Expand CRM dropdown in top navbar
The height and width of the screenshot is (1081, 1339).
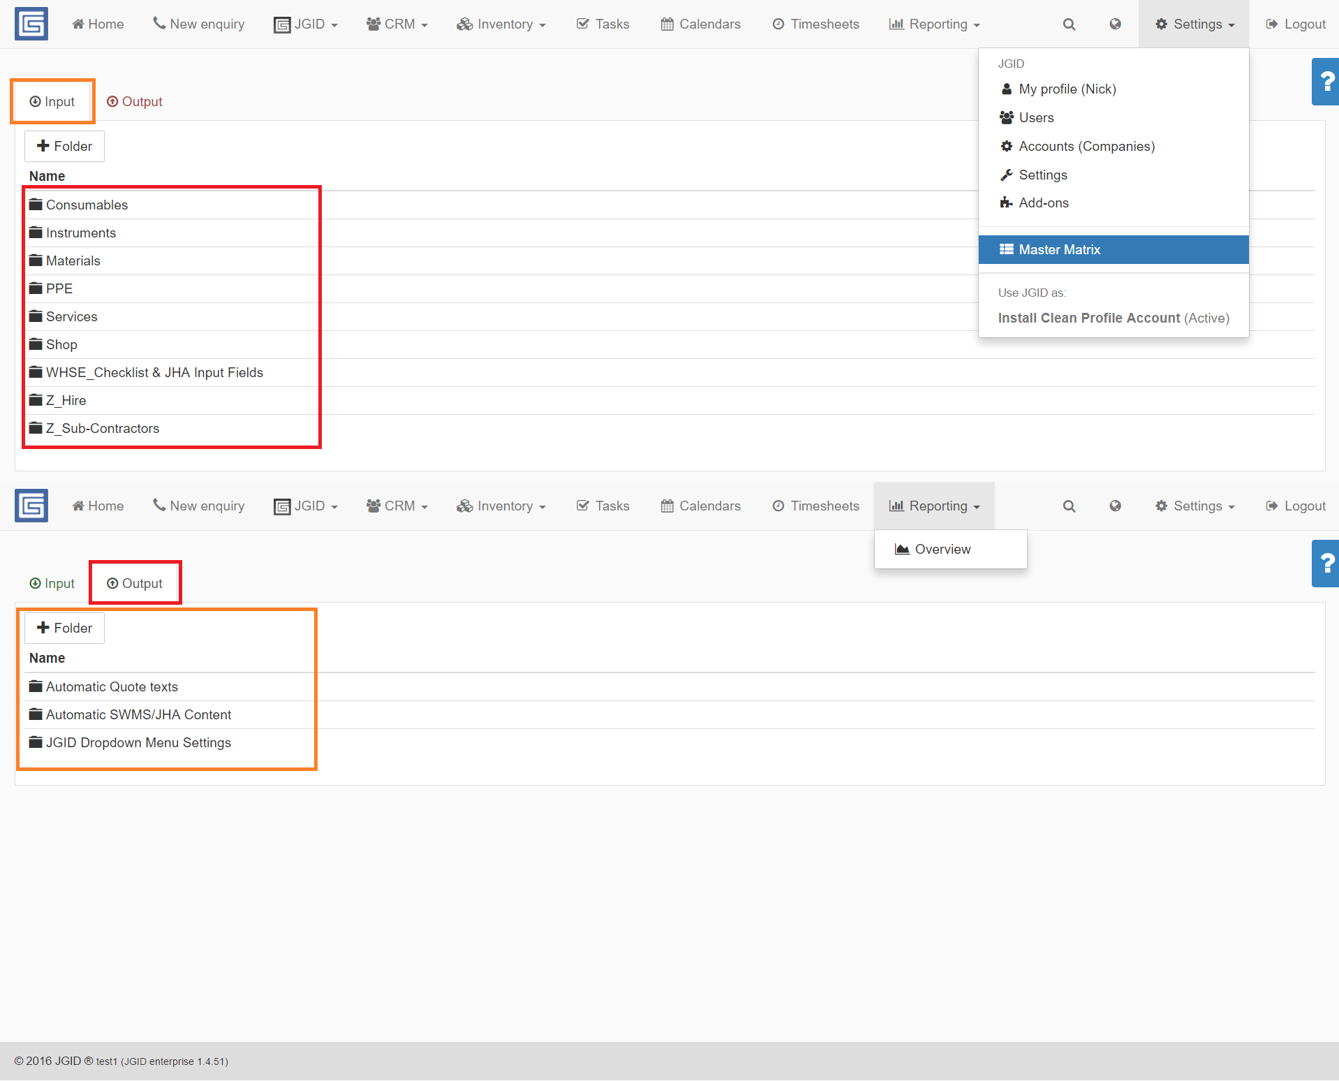(x=397, y=24)
